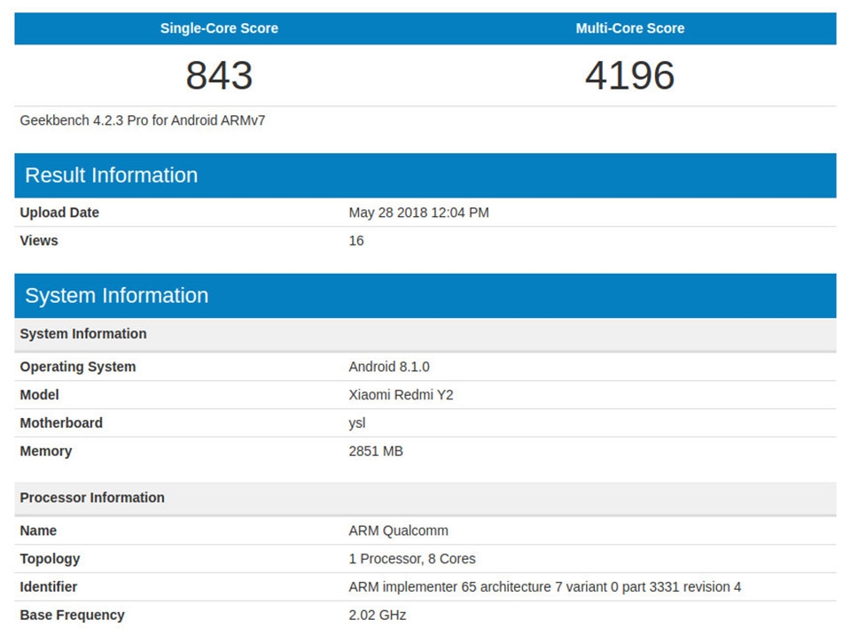Click the Multi-Core Score header

pos(629,28)
